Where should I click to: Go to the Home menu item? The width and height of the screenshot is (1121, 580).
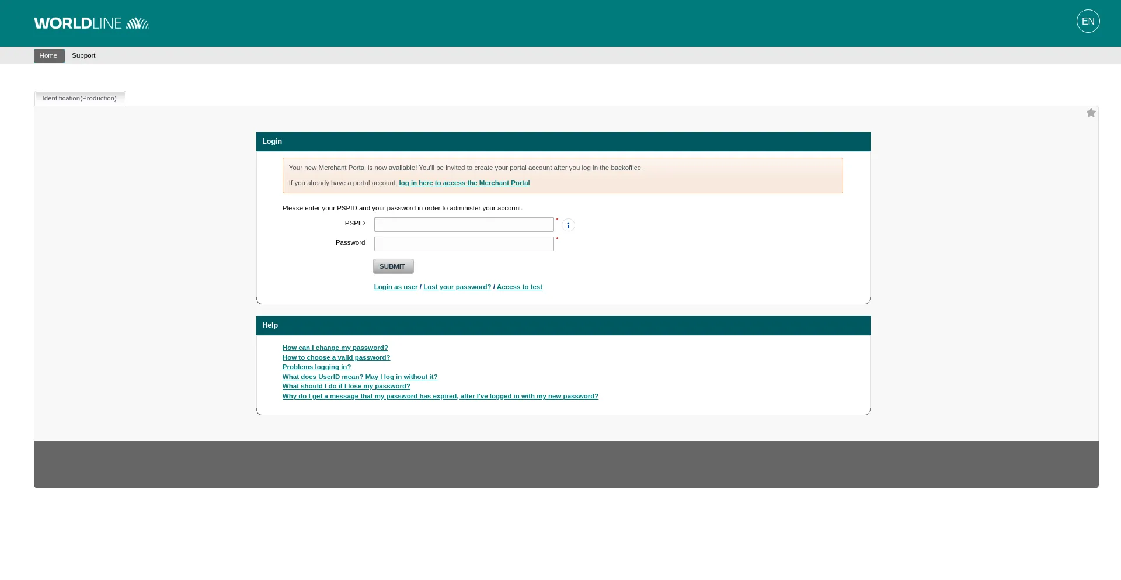(48, 55)
